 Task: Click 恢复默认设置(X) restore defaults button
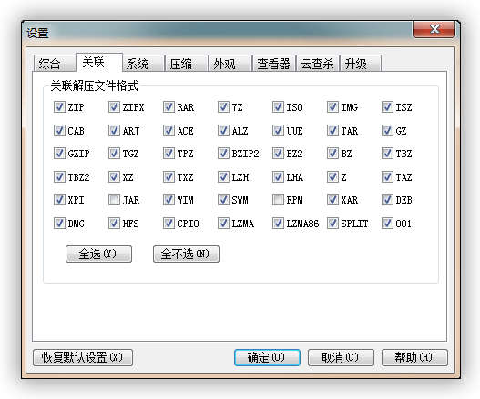pyautogui.click(x=83, y=357)
